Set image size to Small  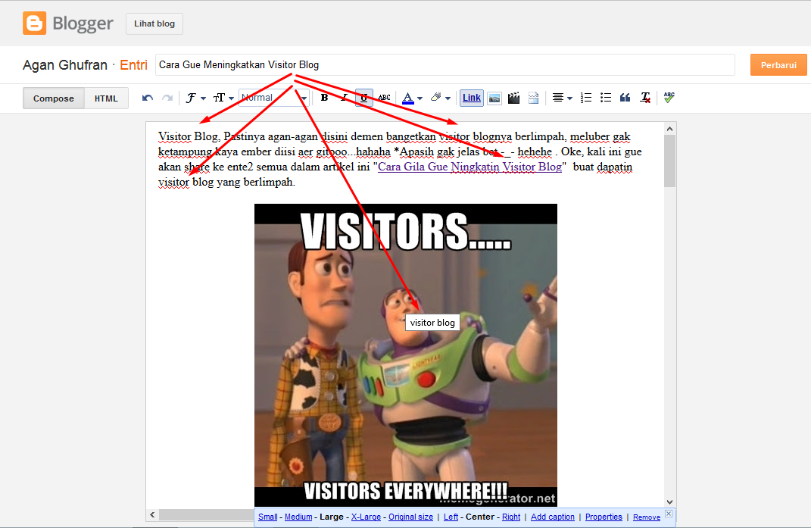pos(268,517)
